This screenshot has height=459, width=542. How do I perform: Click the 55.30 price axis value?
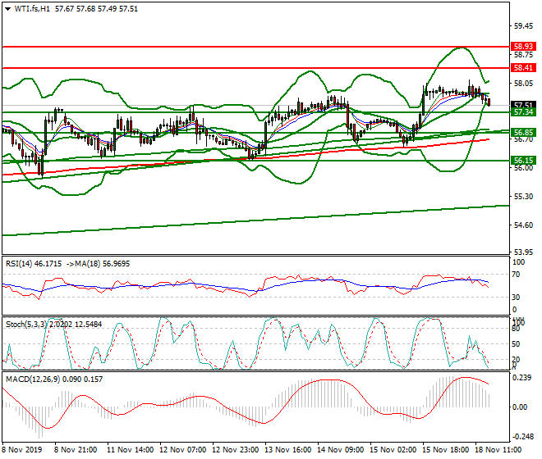point(526,197)
